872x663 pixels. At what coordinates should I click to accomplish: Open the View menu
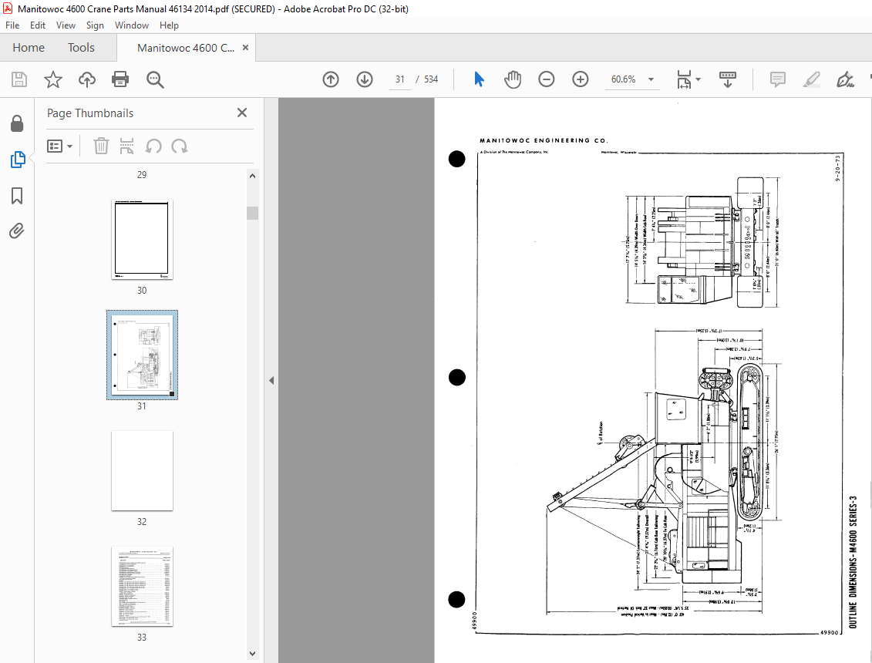(66, 25)
